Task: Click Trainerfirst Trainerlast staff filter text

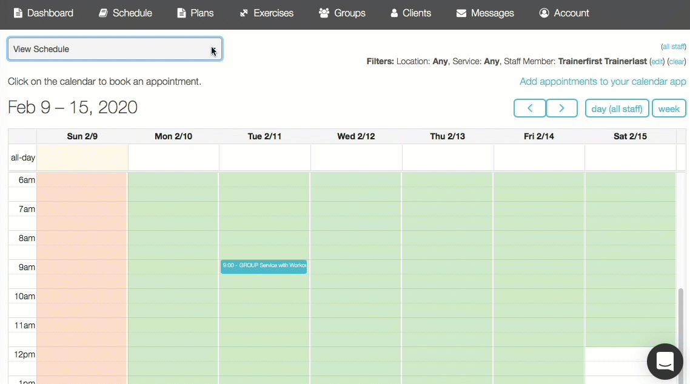Action: [603, 62]
